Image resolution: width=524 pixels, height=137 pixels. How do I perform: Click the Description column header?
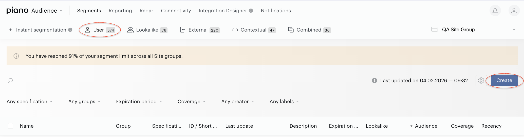tap(303, 126)
